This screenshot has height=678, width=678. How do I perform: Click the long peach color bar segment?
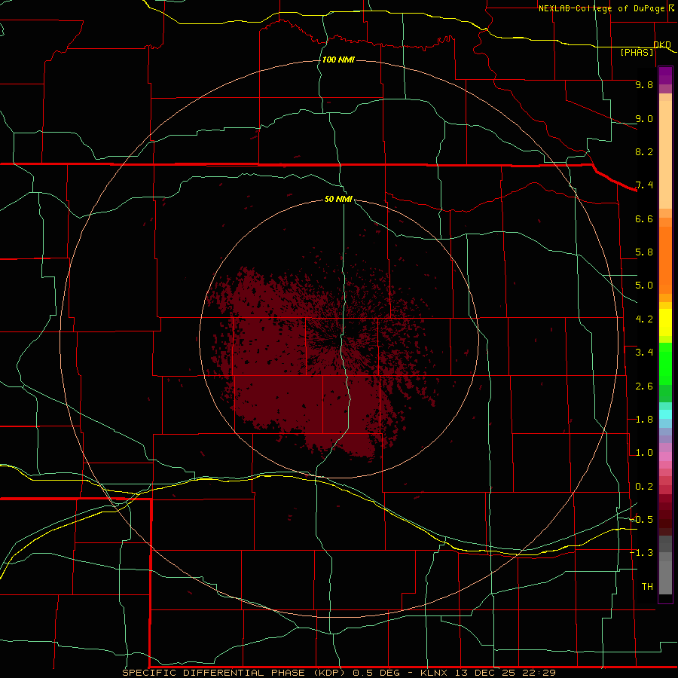(665, 154)
